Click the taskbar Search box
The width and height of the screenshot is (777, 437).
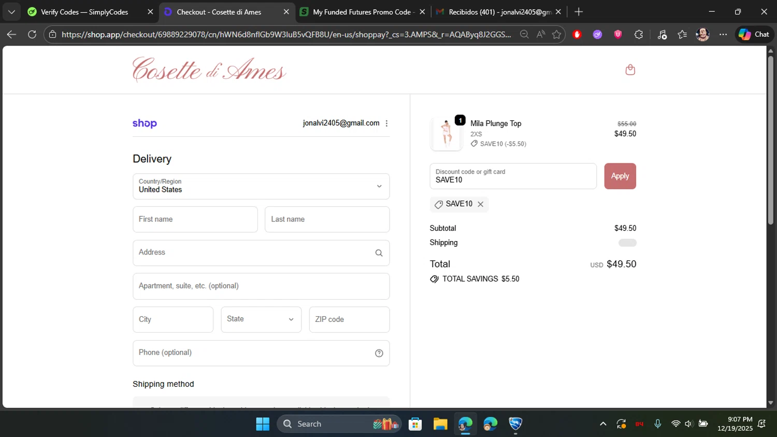point(339,424)
